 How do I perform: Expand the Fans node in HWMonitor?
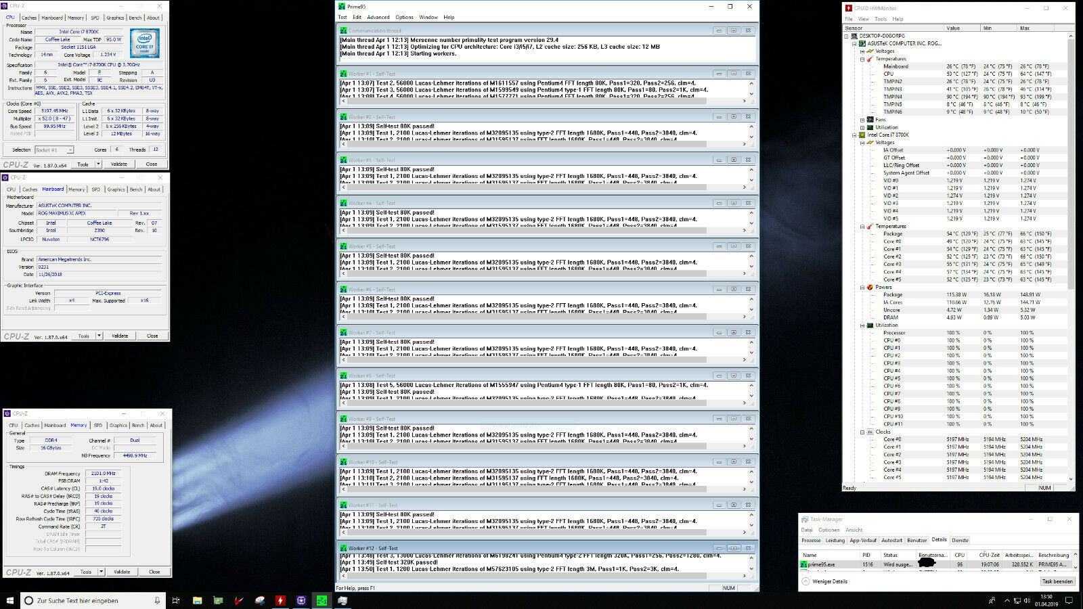click(862, 120)
